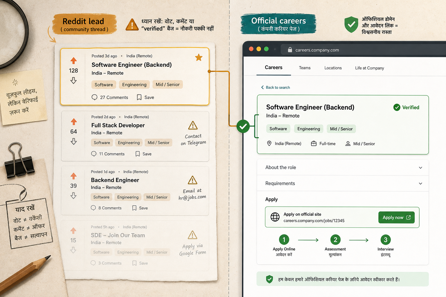Screen dimensions: 446x297
Task: Open the 8 Comments speech bubble icon
Action: tap(93, 208)
